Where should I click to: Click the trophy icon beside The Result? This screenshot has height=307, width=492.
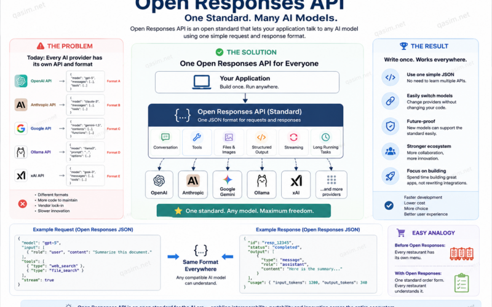[403, 46]
